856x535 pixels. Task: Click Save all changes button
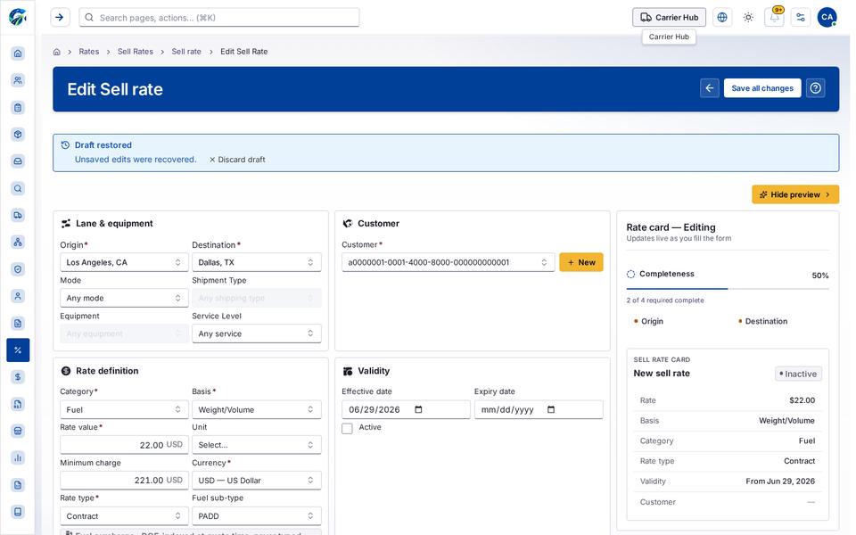pos(762,88)
